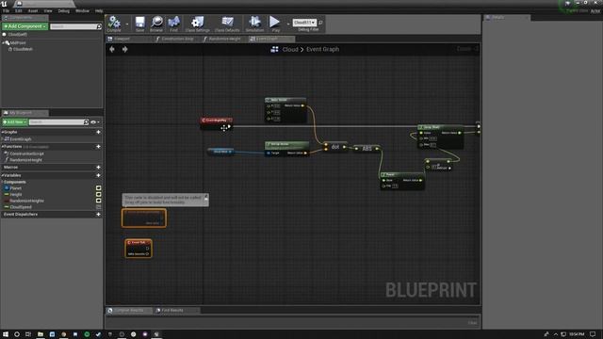
Task: Add a new function with plus icon
Action: click(98, 147)
